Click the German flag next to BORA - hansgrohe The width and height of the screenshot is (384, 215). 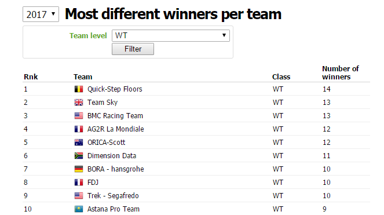[x=79, y=169]
